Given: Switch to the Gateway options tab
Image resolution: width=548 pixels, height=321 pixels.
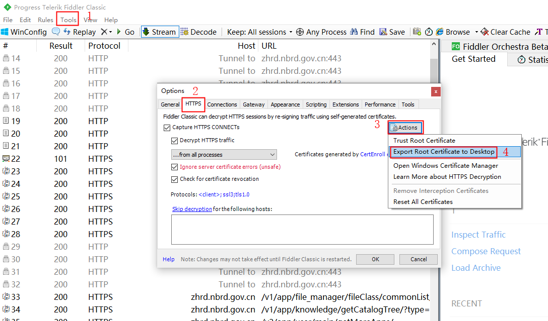Looking at the screenshot, I should pyautogui.click(x=254, y=104).
